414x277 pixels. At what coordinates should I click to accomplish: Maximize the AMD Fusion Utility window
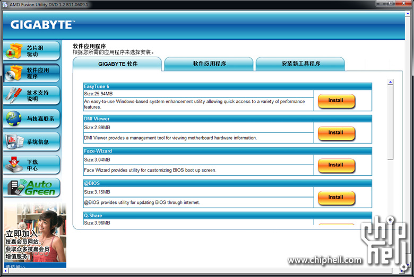tap(390, 3)
